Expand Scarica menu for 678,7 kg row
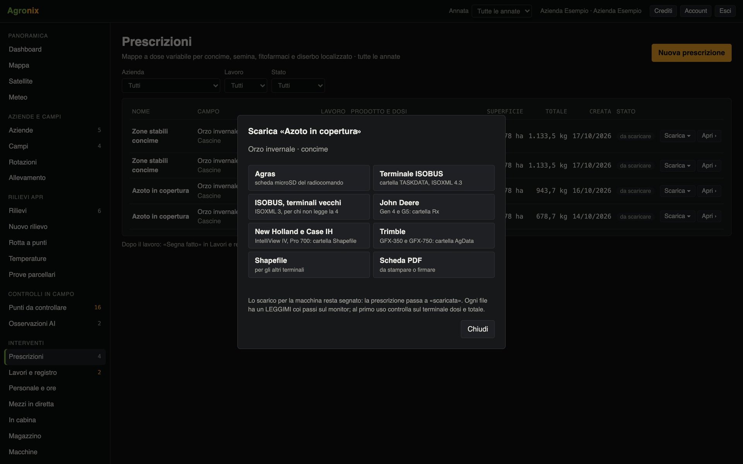The width and height of the screenshot is (743, 464). [677, 216]
